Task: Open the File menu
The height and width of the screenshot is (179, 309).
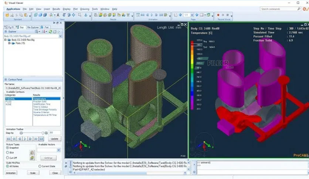Action: (25, 9)
